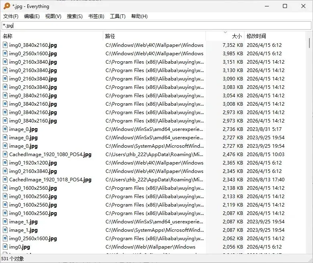Click file icon in the 2,133 KB row

(x=5, y=196)
